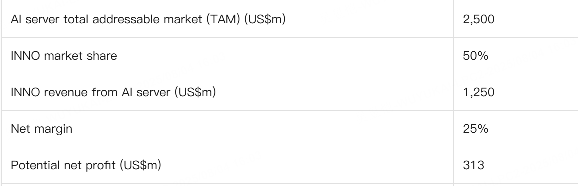Viewport: 578px width, 186px height.
Task: Select the INNO market share label cell
Action: click(227, 56)
